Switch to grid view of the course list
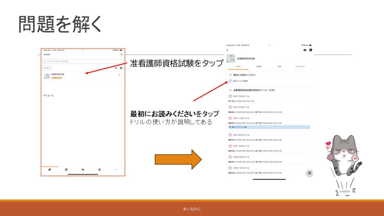Image resolution: width=384 pixels, height=216 pixels. (121, 68)
